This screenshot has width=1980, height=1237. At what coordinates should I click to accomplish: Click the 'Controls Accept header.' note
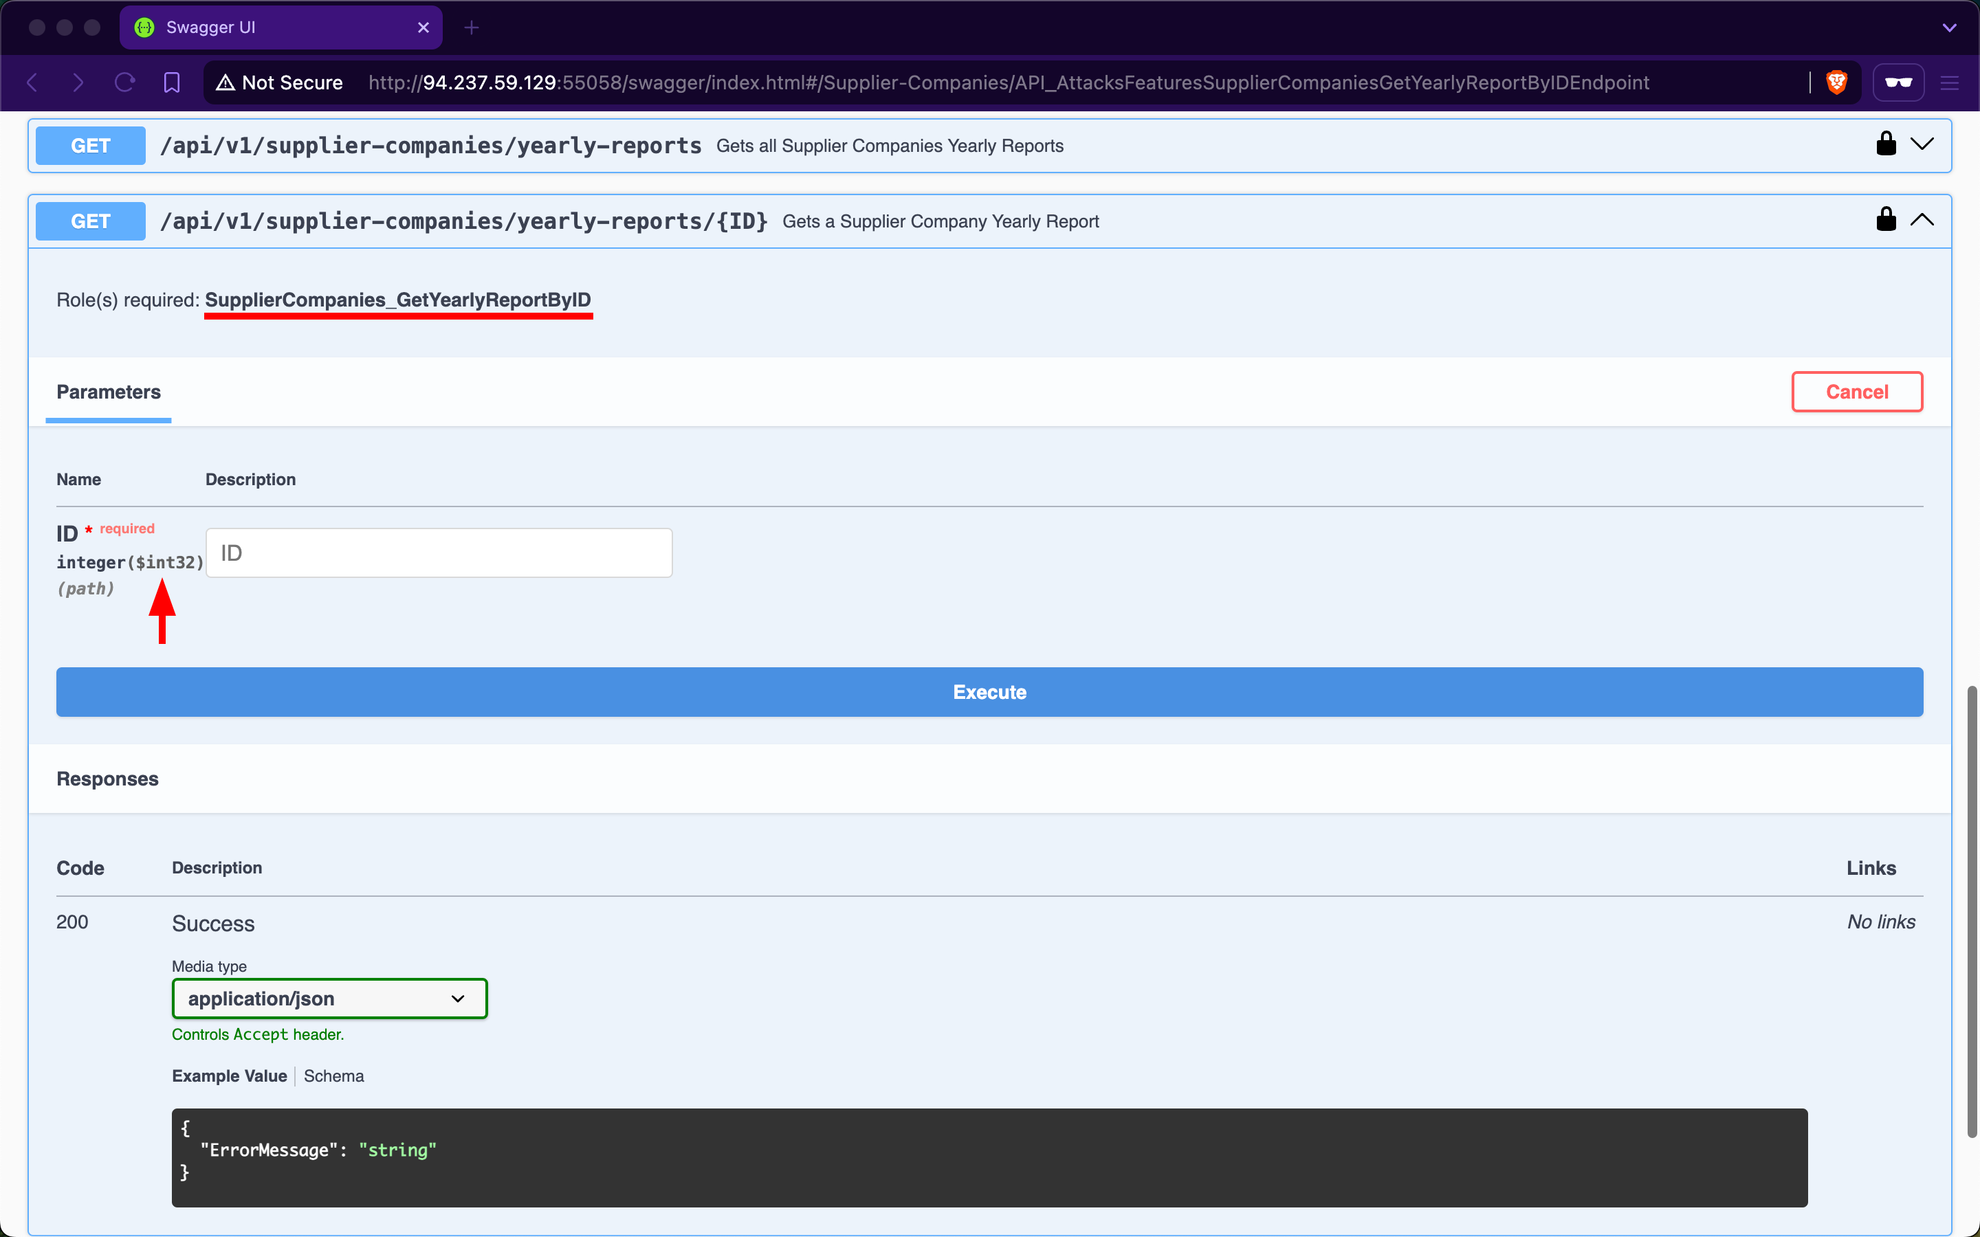point(258,1034)
